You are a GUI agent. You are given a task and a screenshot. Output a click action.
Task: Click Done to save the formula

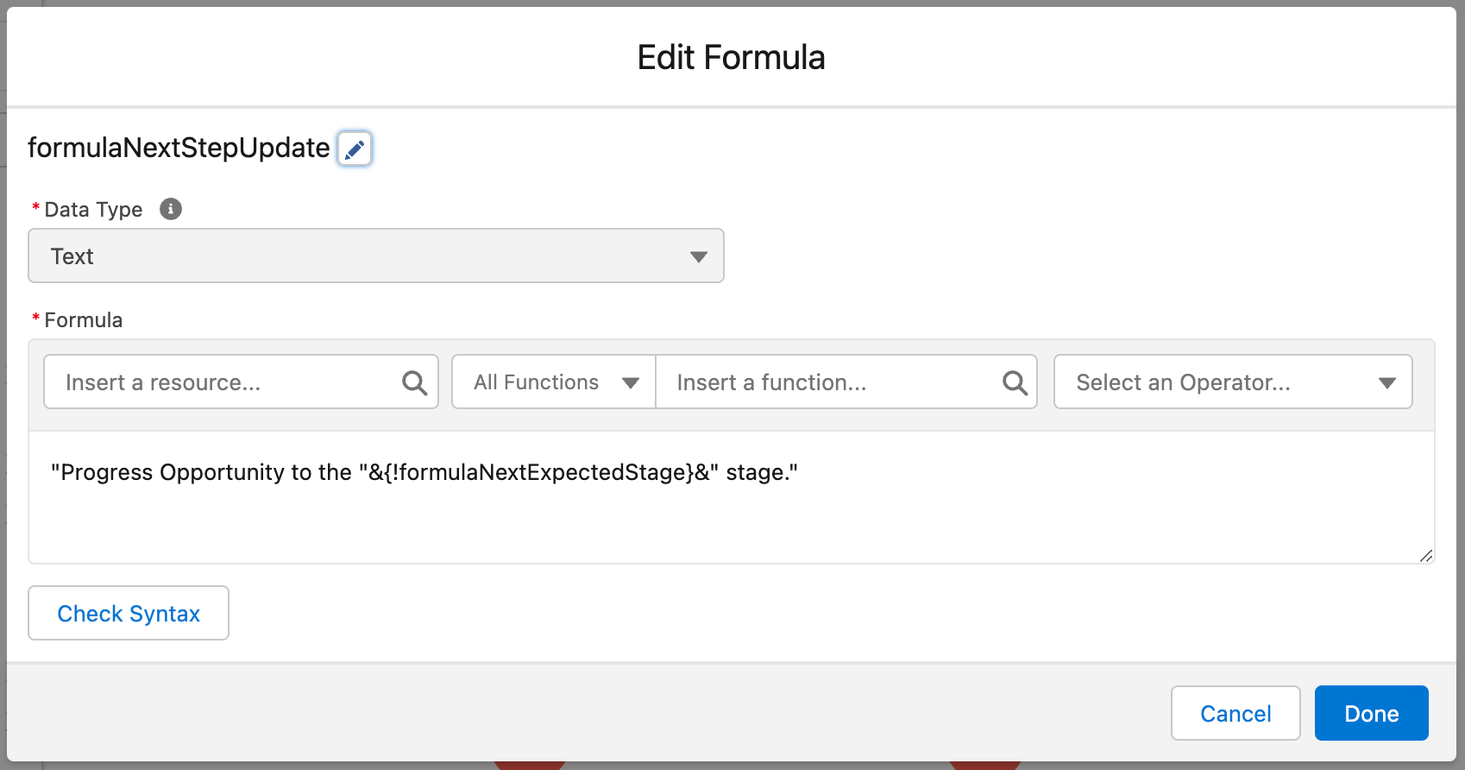click(1372, 713)
